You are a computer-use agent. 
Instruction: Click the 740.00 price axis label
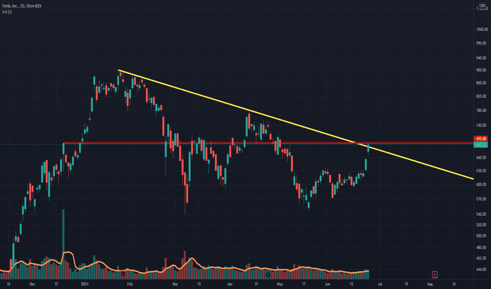[482, 125]
